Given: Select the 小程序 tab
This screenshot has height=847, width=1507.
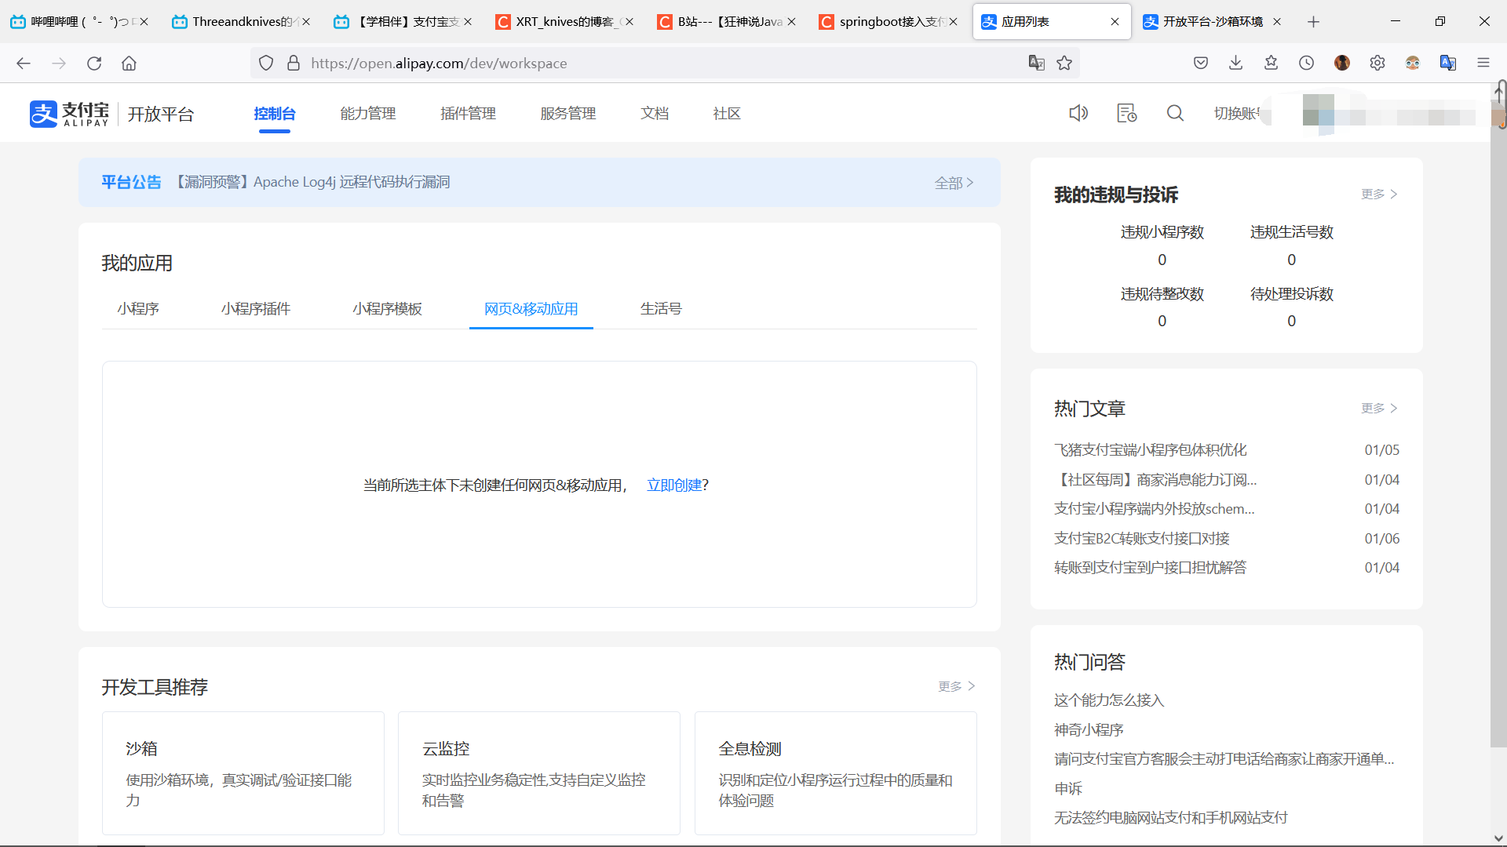Looking at the screenshot, I should pyautogui.click(x=138, y=309).
